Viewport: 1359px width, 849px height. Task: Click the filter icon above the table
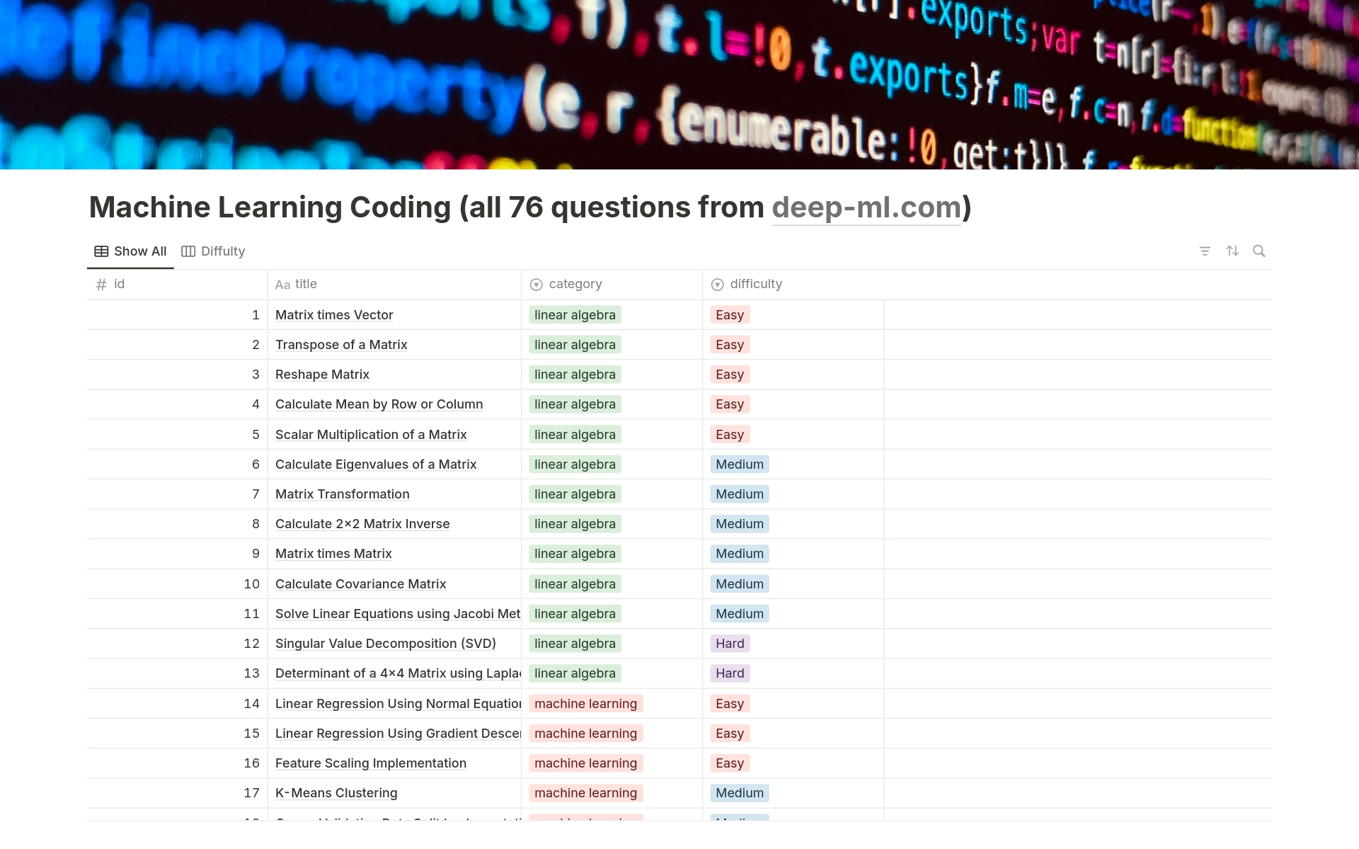[1205, 251]
